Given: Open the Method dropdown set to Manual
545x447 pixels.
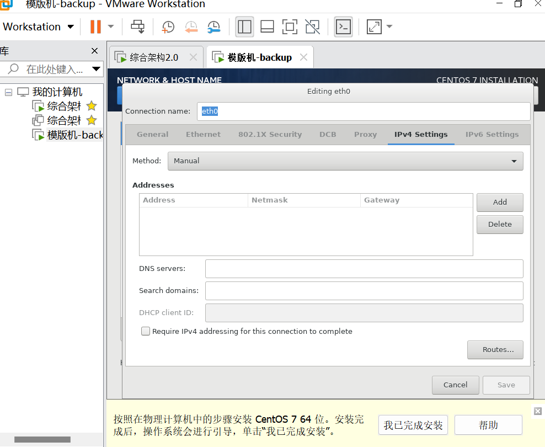Looking at the screenshot, I should [345, 161].
